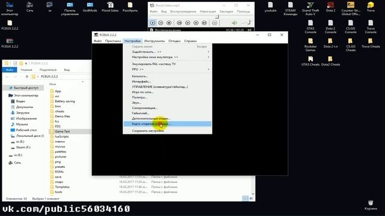Viewport: 385px width, 216px height.
Task: Open the second FCEUX 2.2.2 desktop shortcut
Action: 10,43
